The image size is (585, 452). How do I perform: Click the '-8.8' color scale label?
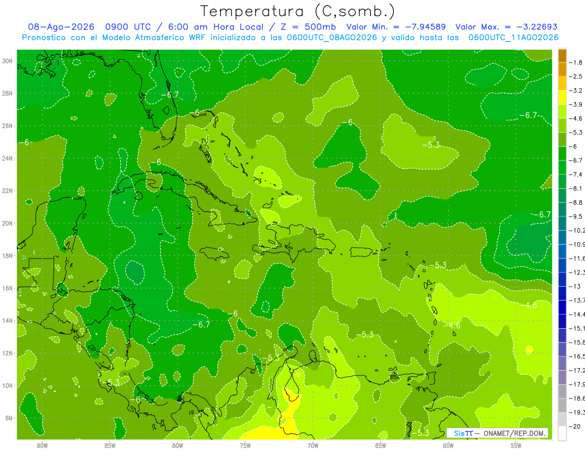[576, 202]
